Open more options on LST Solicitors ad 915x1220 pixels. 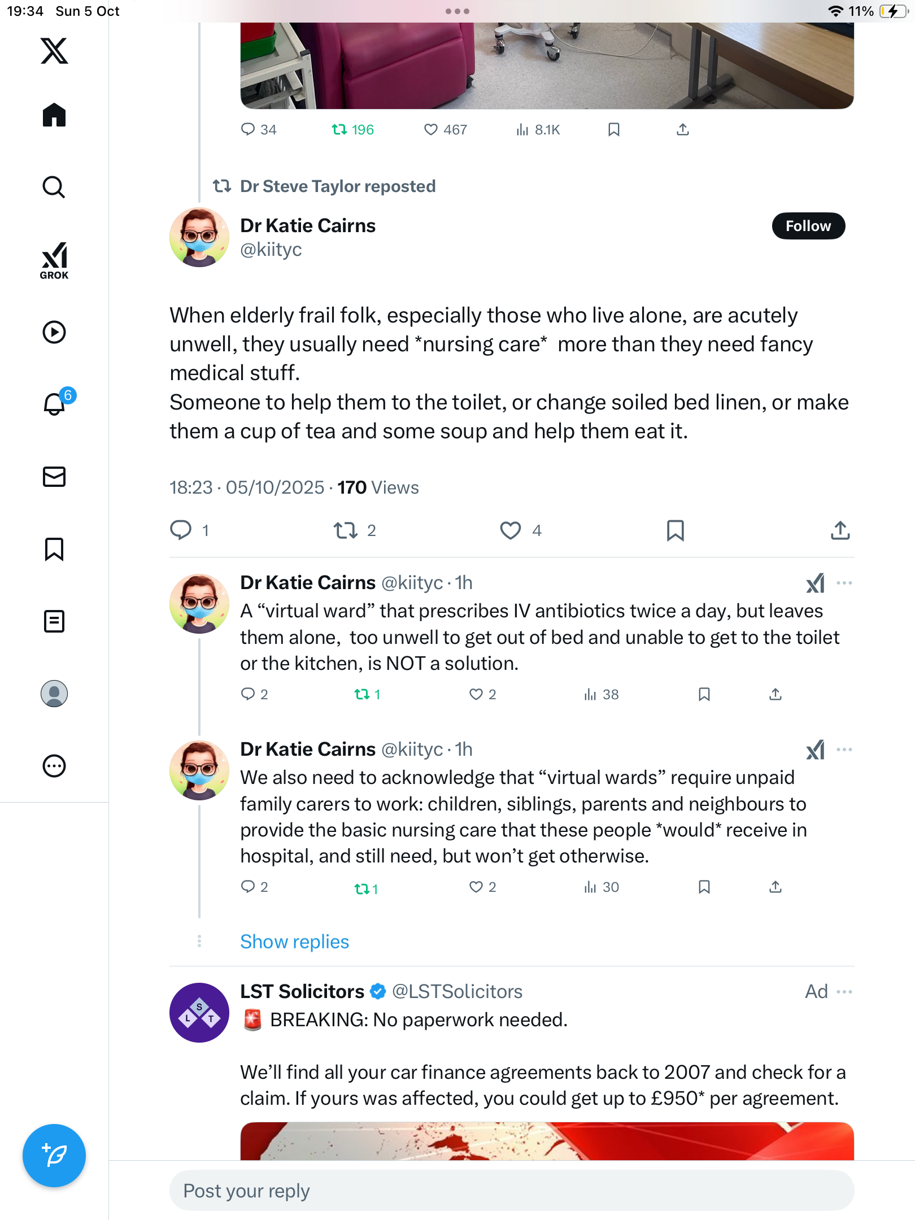pos(844,992)
